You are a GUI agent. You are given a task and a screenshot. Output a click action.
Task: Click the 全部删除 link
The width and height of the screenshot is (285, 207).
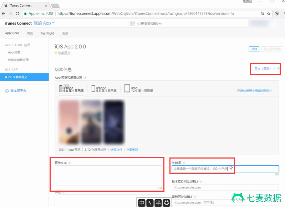point(132,150)
